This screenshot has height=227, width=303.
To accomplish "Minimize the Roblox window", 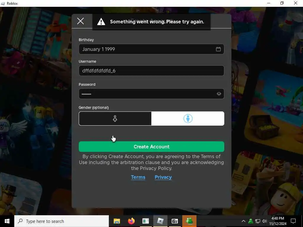I will click(269, 3).
